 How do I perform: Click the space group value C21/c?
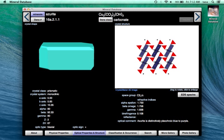(140, 95)
